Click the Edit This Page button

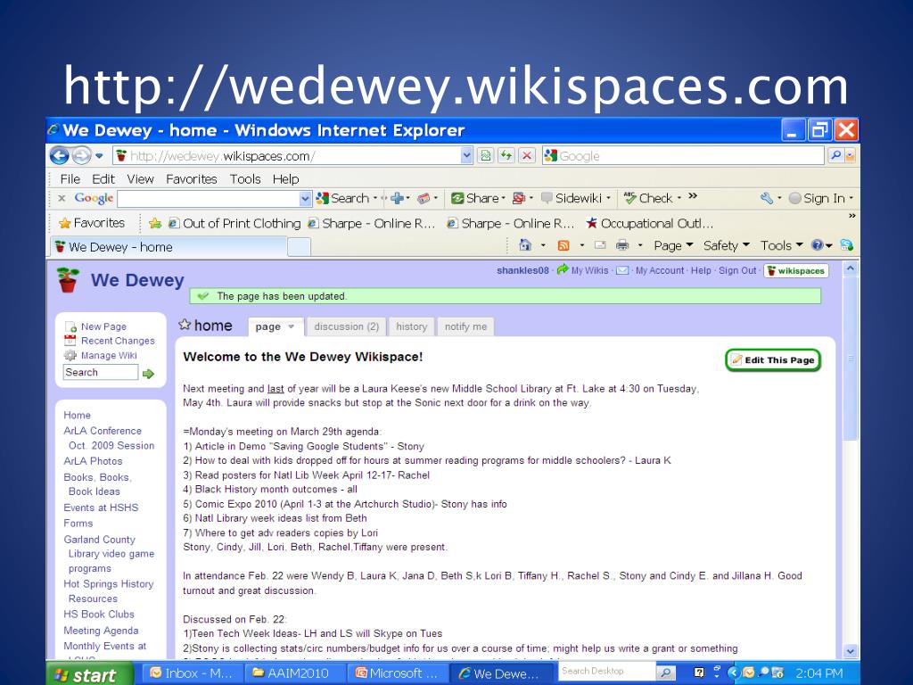(773, 360)
